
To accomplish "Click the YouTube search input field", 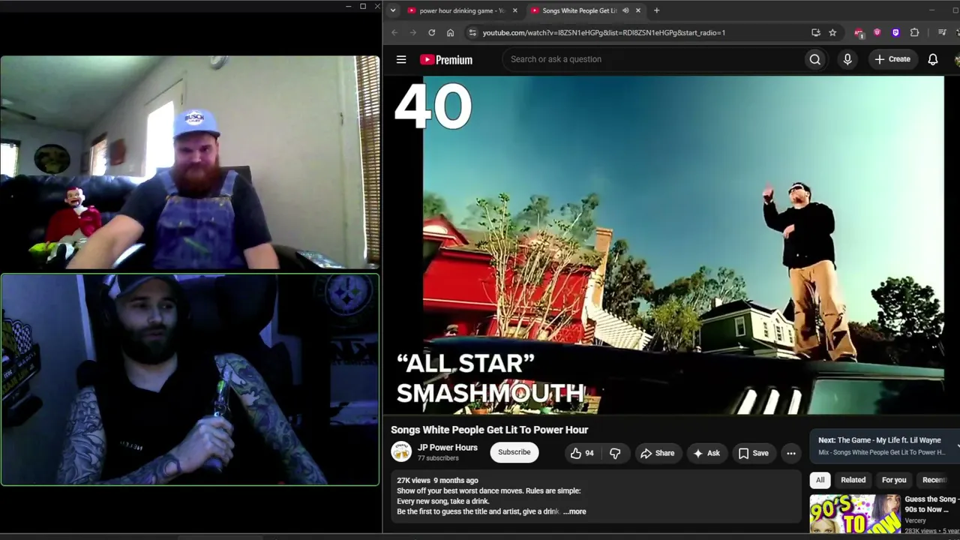I will click(652, 59).
